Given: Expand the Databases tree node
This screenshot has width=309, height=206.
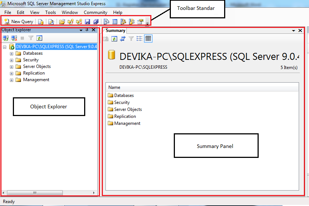Looking at the screenshot, I should pos(11,54).
